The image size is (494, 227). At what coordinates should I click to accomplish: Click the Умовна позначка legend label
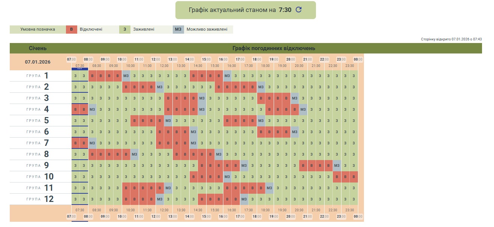(x=37, y=29)
